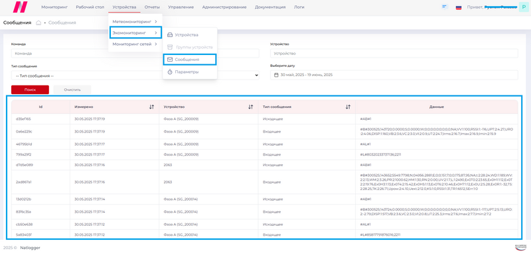Switch language via Russian flag icon
Viewport: 531px width, 253px height.
click(x=459, y=7)
